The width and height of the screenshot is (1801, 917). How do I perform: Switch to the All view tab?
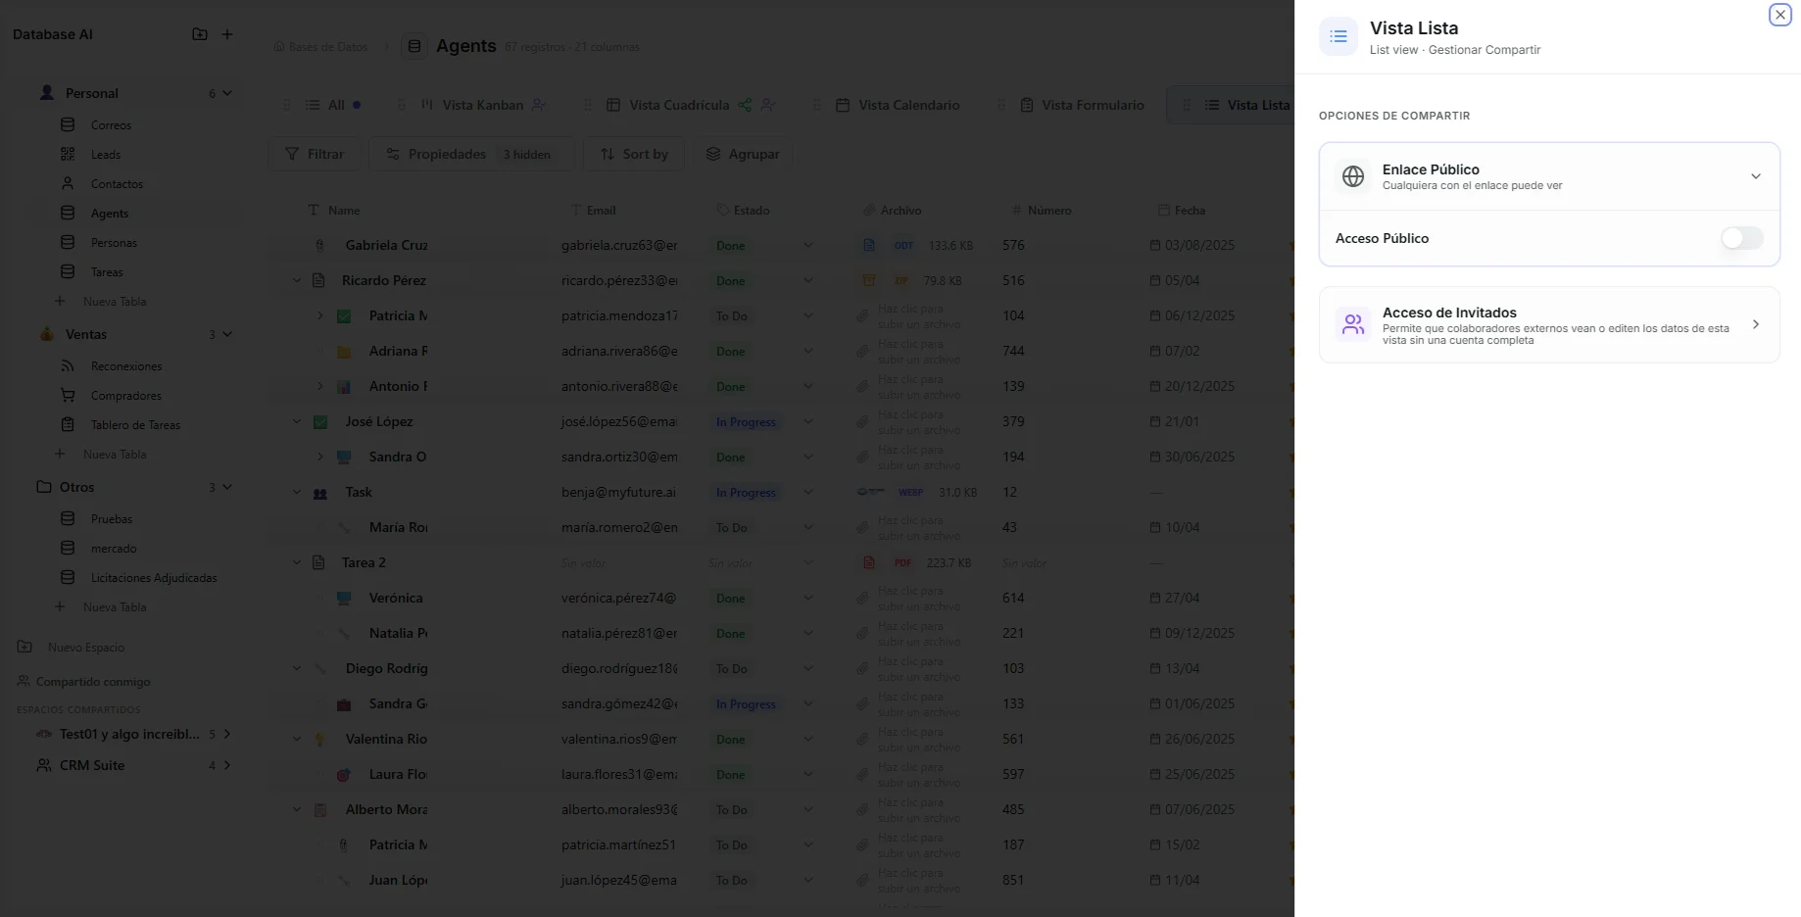coord(333,105)
